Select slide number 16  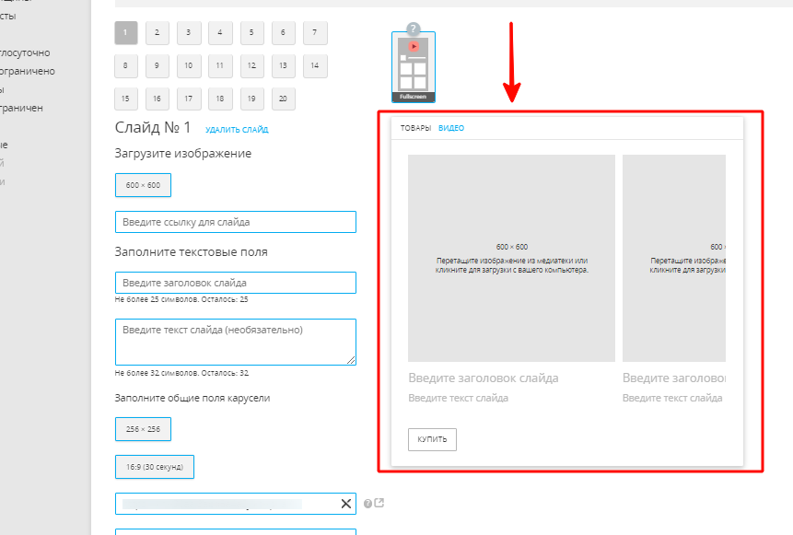[157, 99]
